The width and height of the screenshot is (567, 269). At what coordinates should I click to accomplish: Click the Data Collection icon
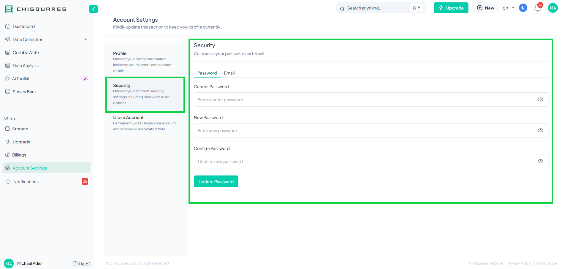coord(8,39)
